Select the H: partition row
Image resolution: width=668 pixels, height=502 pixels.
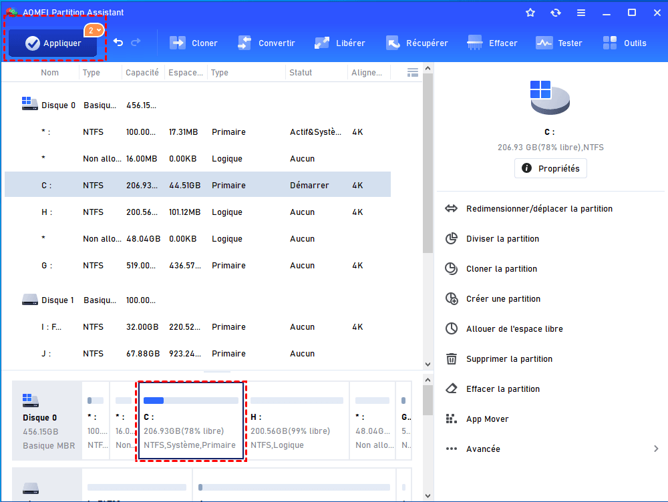(198, 212)
